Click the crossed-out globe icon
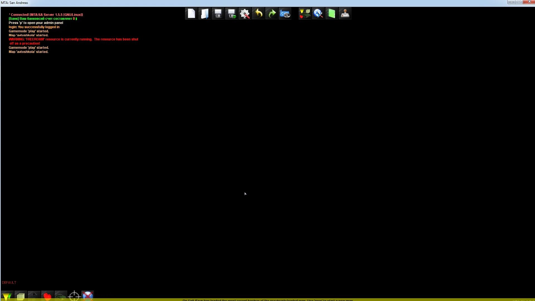Image resolution: width=535 pixels, height=301 pixels. (x=87, y=296)
